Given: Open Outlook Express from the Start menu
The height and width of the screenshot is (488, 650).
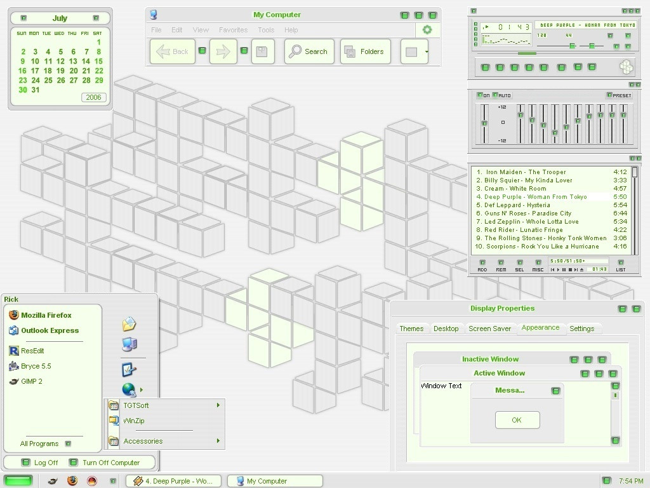Looking at the screenshot, I should pyautogui.click(x=44, y=330).
